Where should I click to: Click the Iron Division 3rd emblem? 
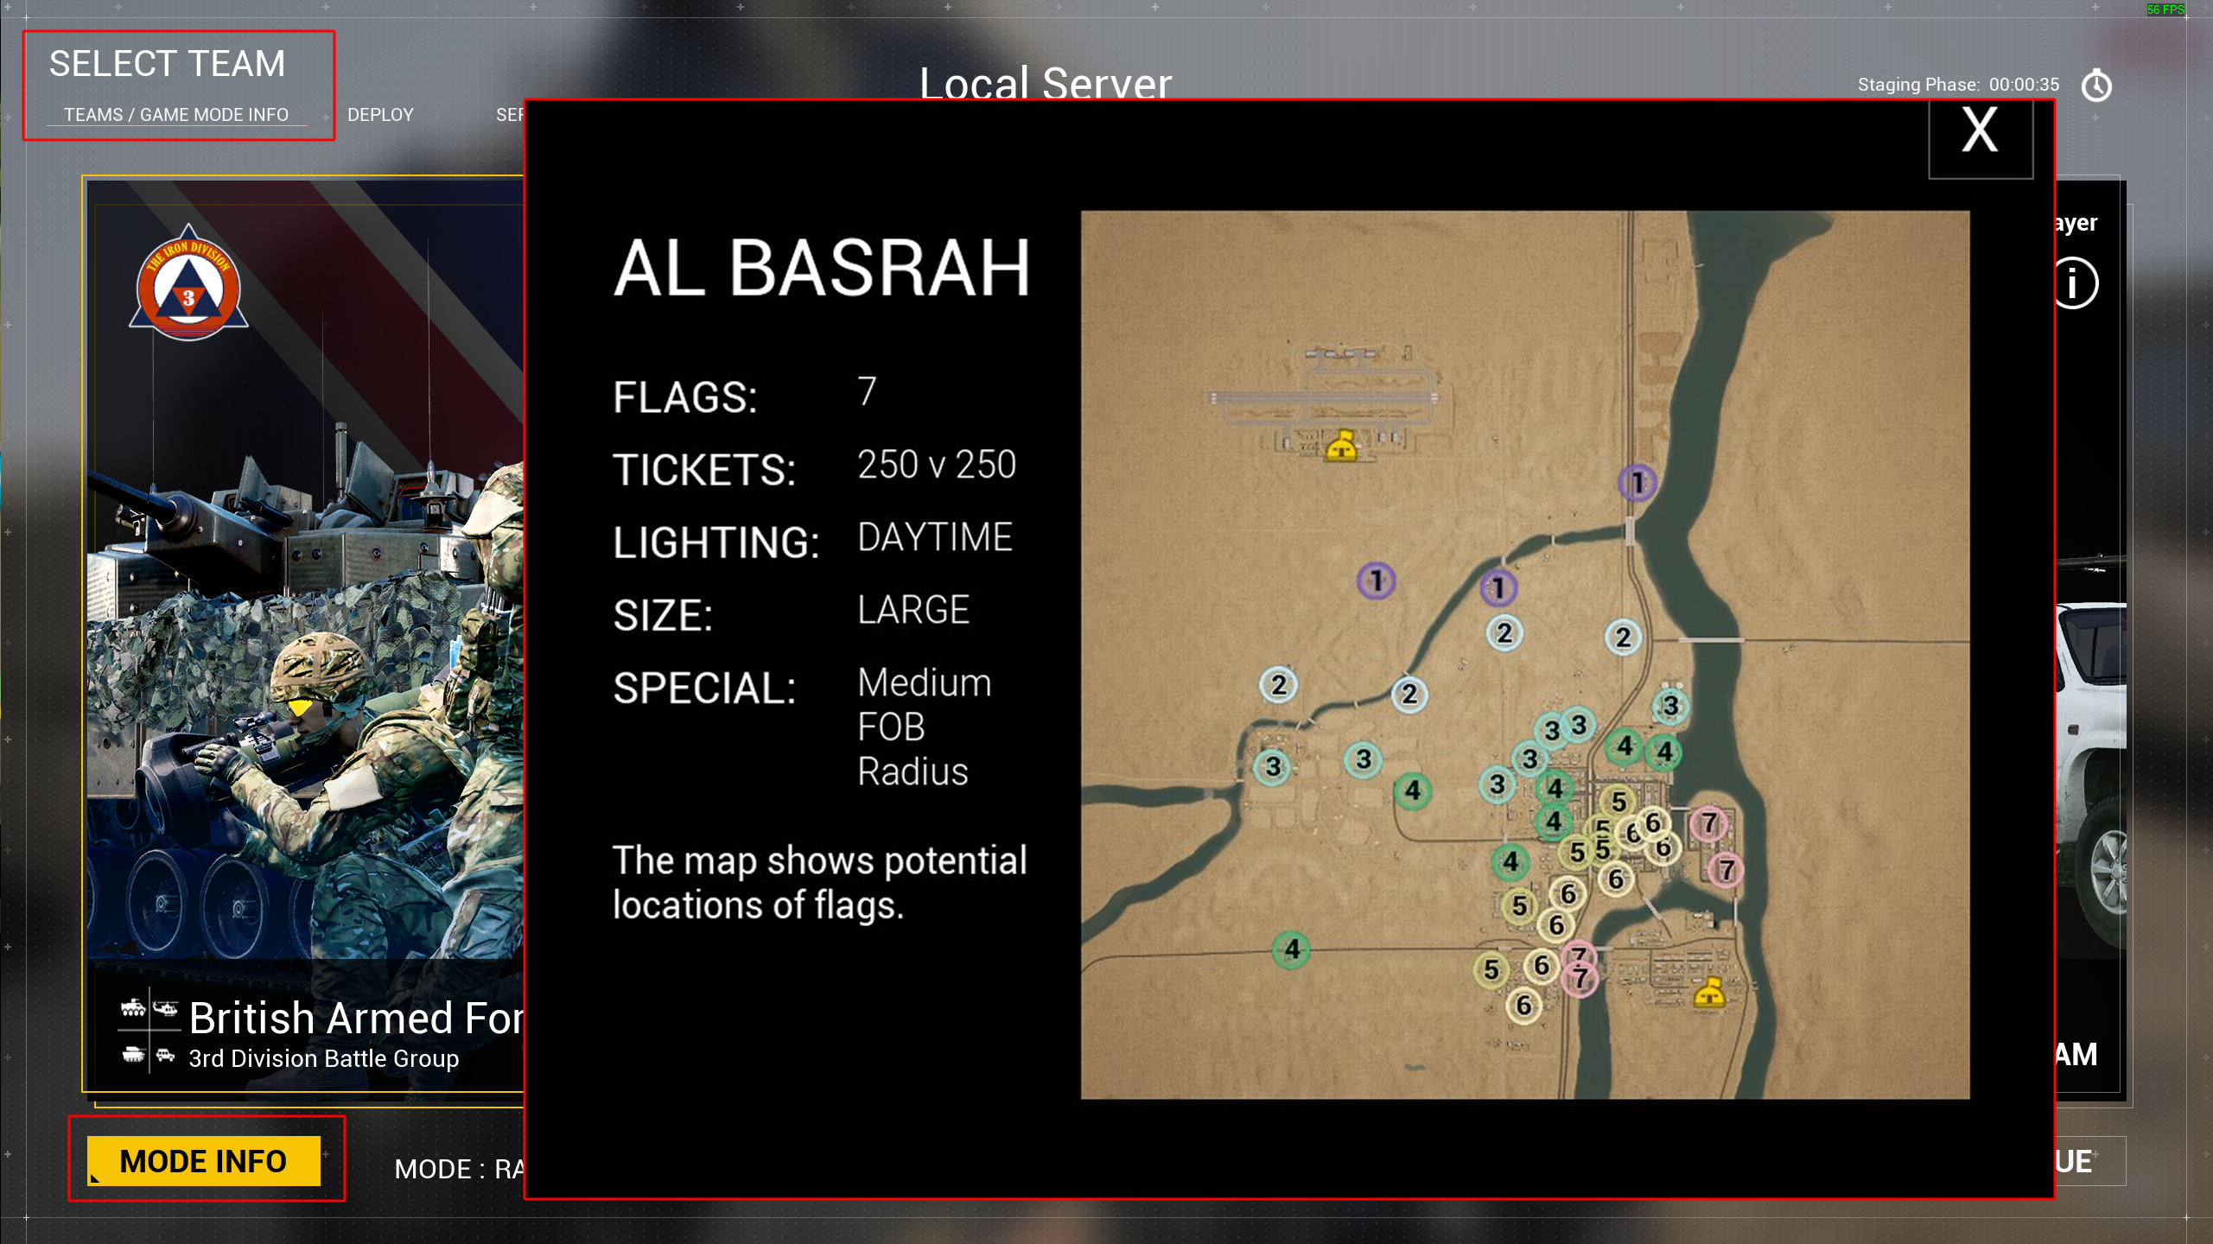(188, 283)
